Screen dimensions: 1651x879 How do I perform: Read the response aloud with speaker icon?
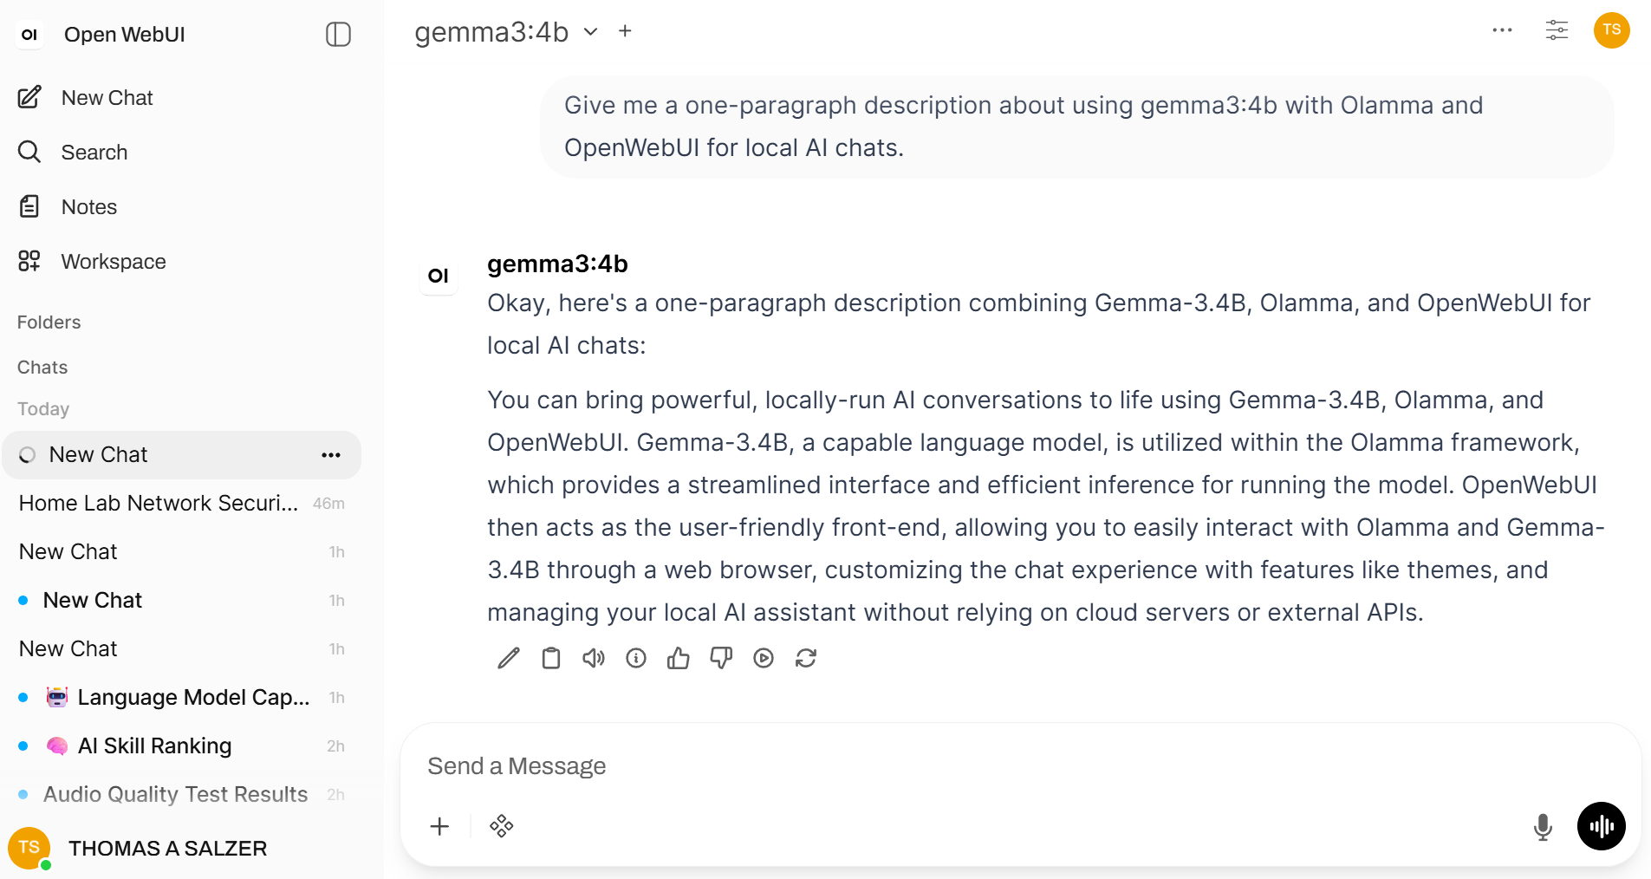(x=594, y=658)
